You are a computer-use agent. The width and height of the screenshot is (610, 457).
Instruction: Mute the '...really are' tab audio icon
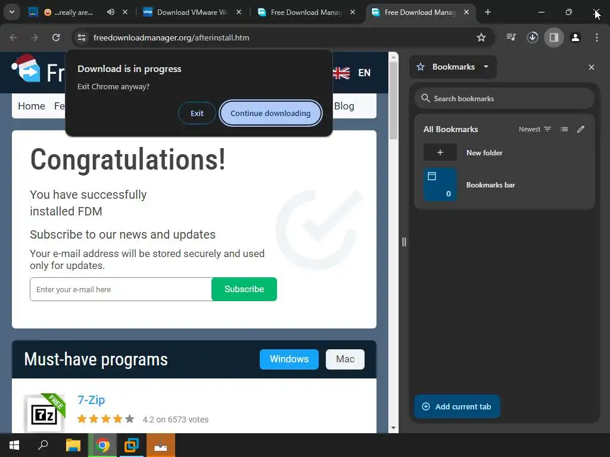coord(111,12)
